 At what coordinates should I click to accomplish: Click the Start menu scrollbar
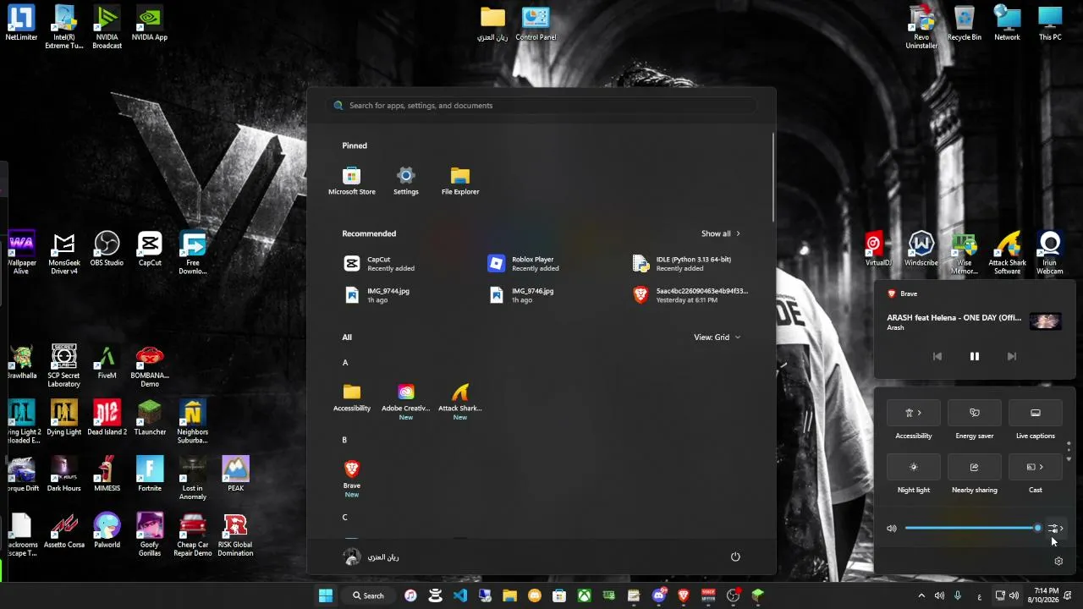pos(773,176)
